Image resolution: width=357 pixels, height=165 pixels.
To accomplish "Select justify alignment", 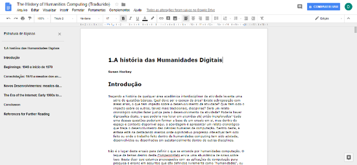I will [207, 18].
